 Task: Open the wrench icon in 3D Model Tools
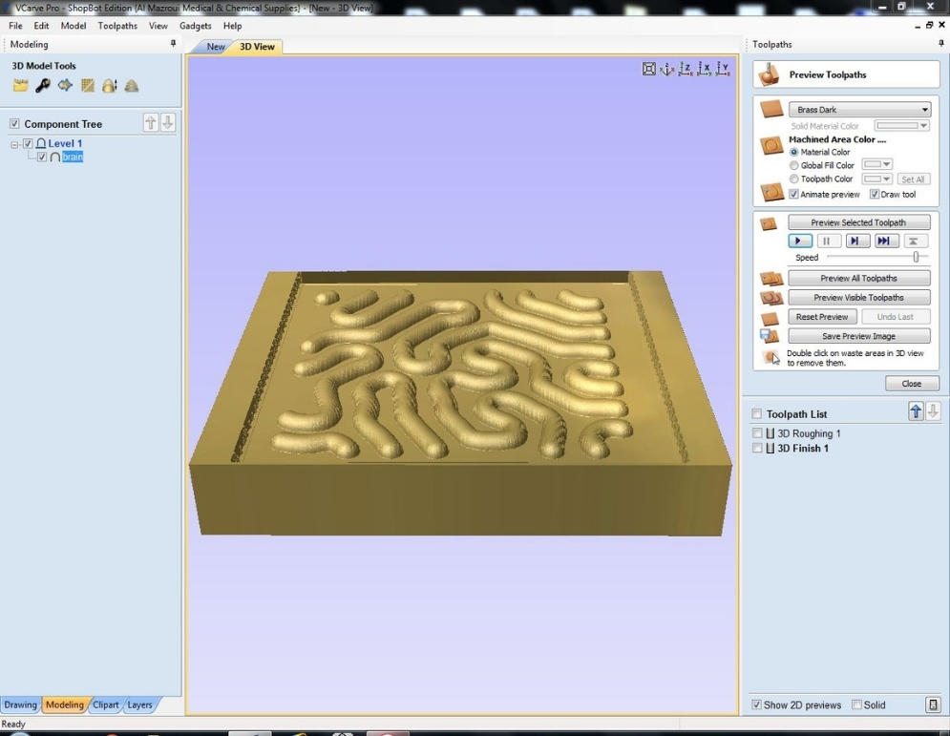click(x=43, y=86)
